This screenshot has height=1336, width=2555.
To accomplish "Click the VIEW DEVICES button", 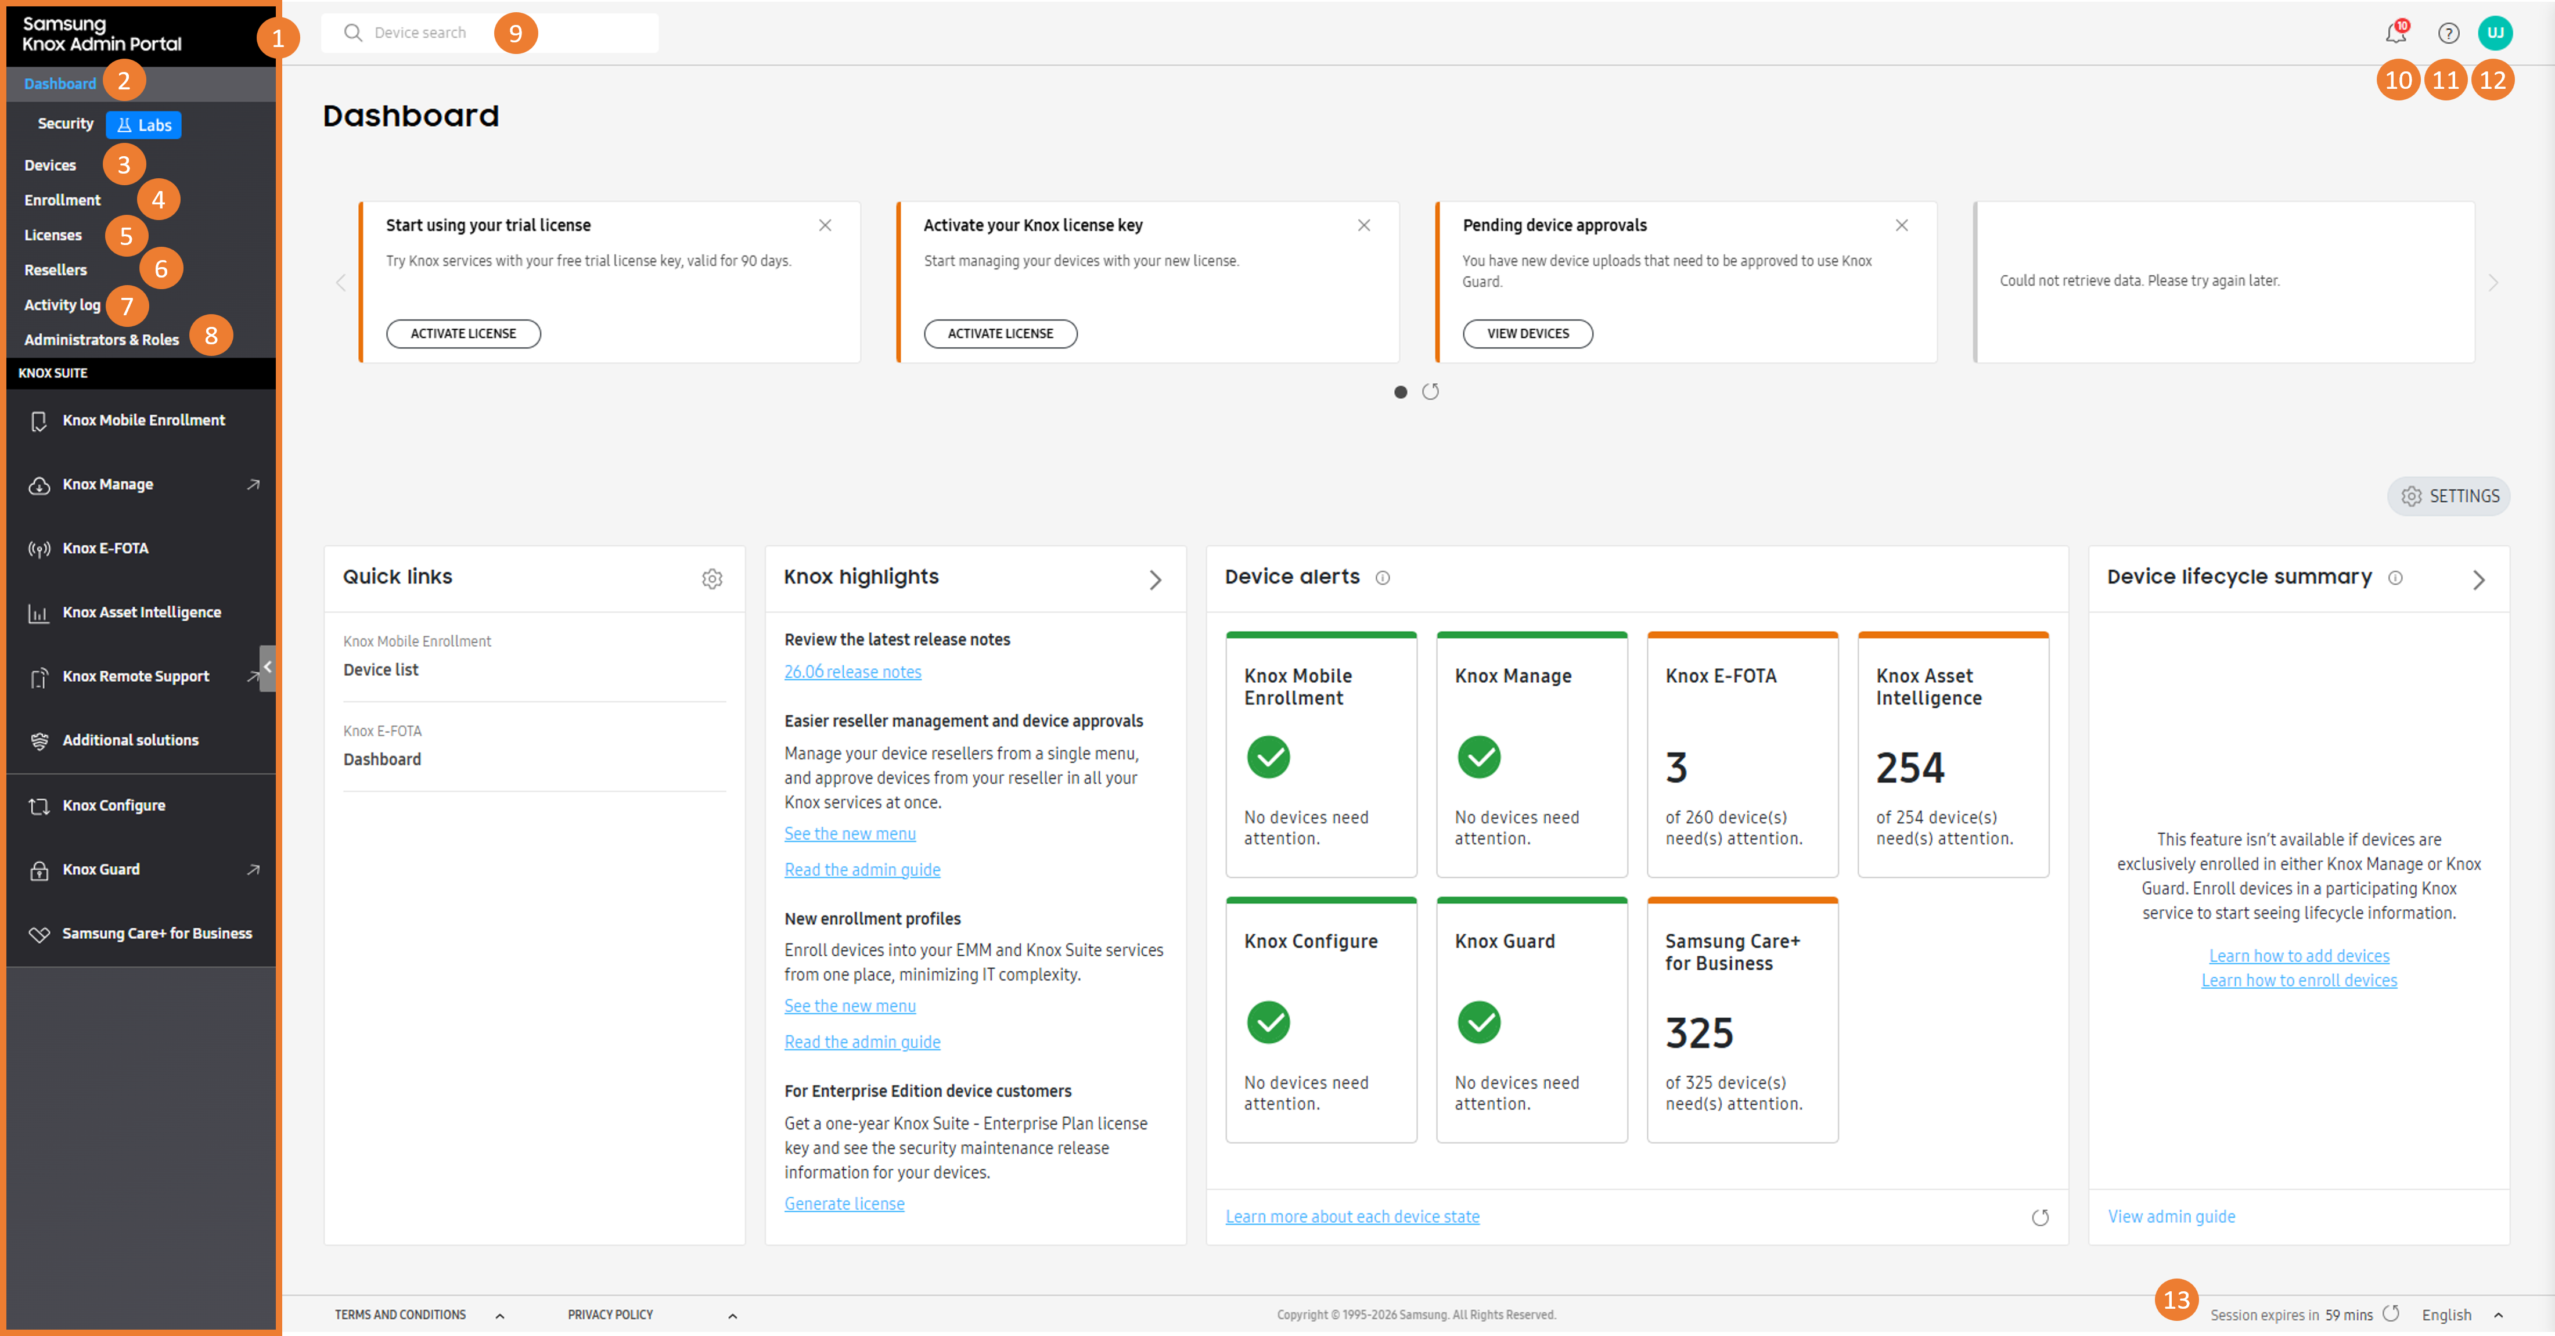I will 1527,333.
